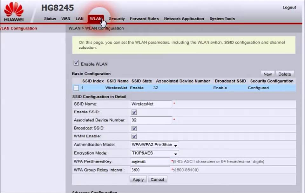Click the SSID Name input field
305x193 pixels.
(151, 104)
